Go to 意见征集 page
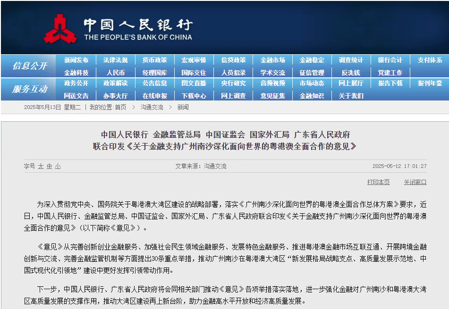 (x=272, y=96)
